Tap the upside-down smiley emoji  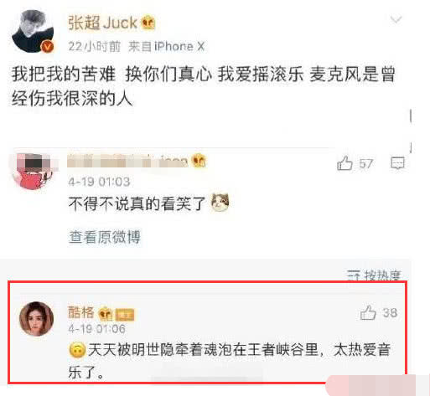(x=77, y=351)
